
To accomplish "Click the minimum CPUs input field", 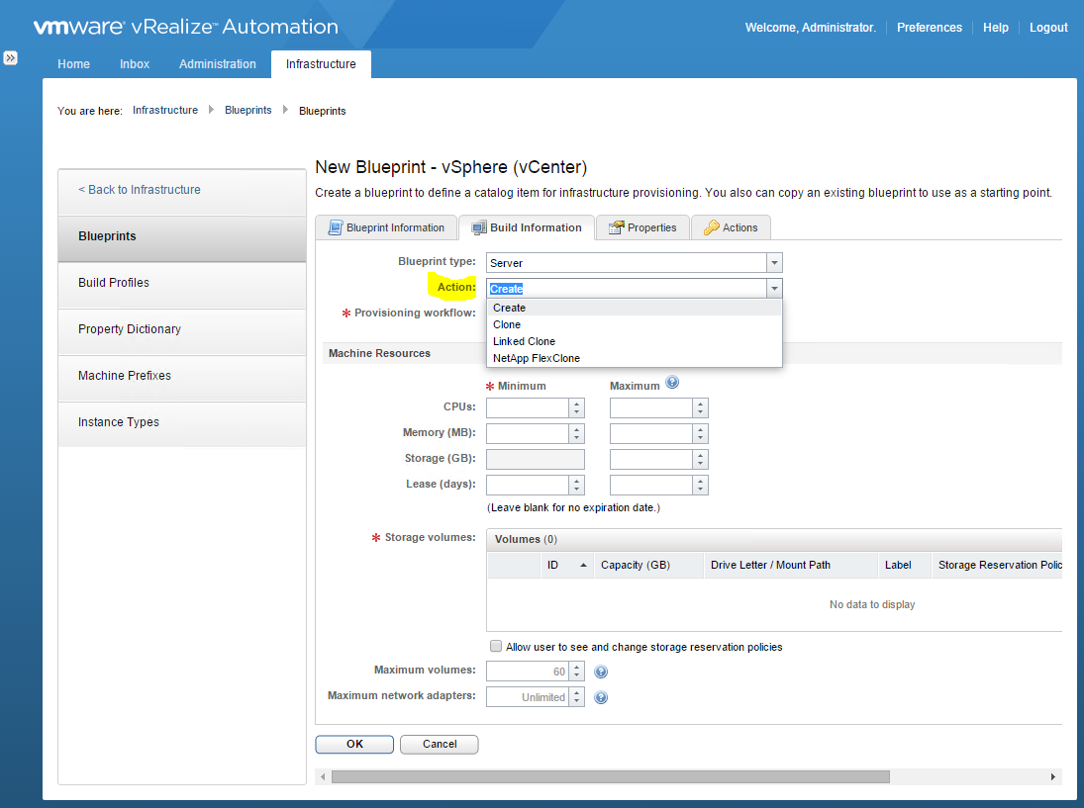I will tap(529, 407).
